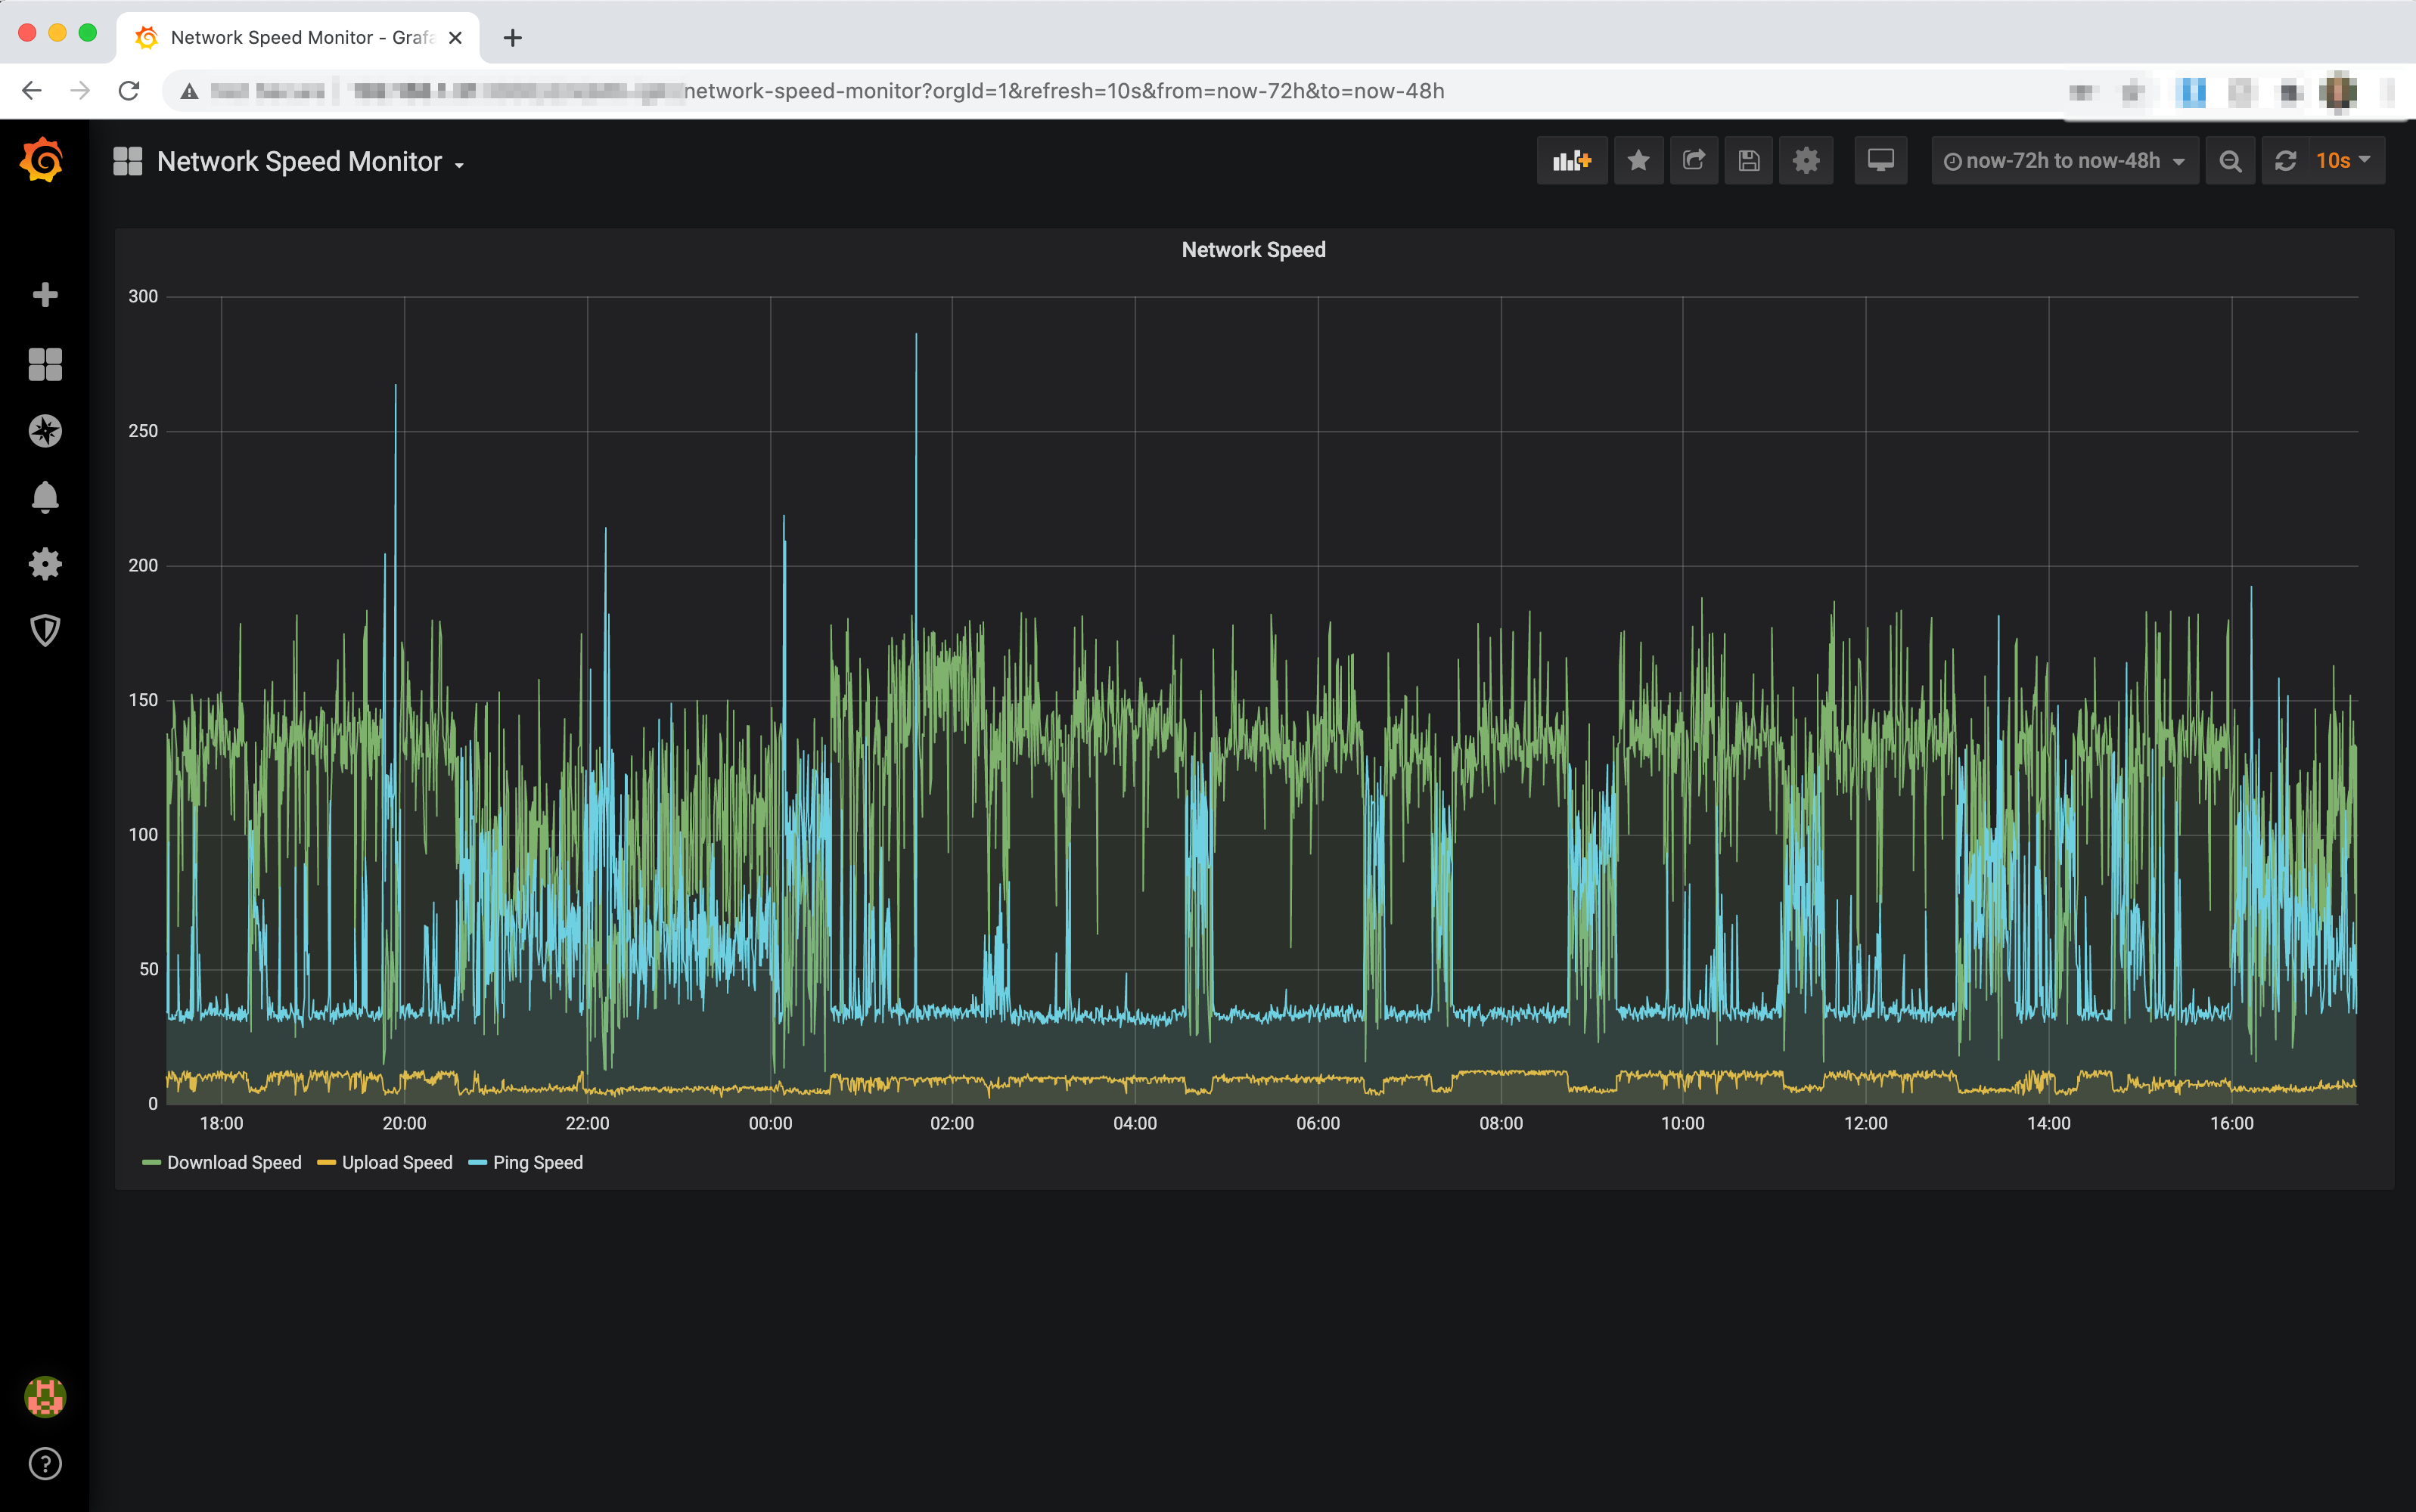Screen dimensions: 2416x1512
Task: Click the yellow Upload Speed color swatch
Action: pos(326,1163)
